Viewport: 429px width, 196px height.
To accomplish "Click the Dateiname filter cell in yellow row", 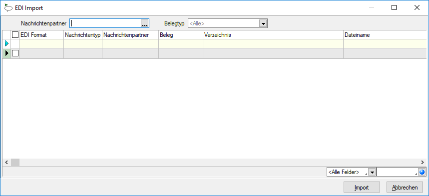I will tap(385, 43).
